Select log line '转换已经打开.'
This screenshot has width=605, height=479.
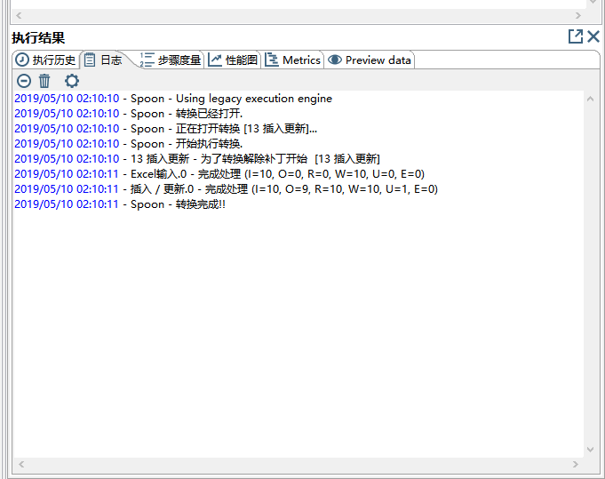[x=129, y=114]
